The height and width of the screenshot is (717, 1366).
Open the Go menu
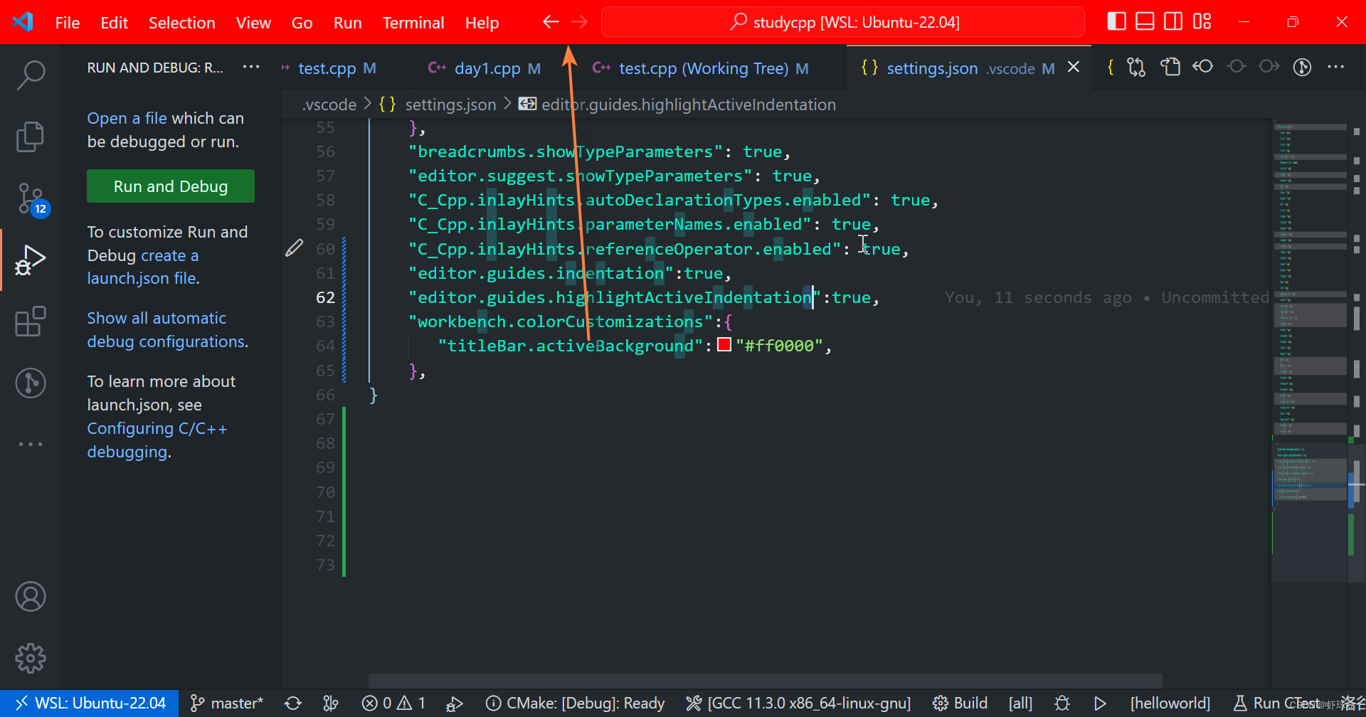(302, 23)
